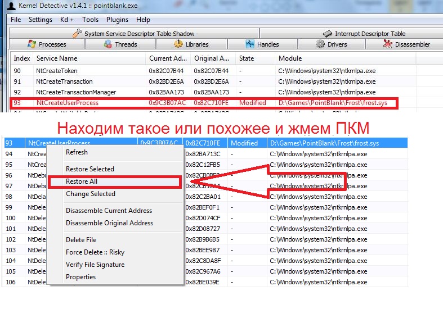The image size is (443, 318).
Task: Open the Settings menu
Action: coord(40,20)
